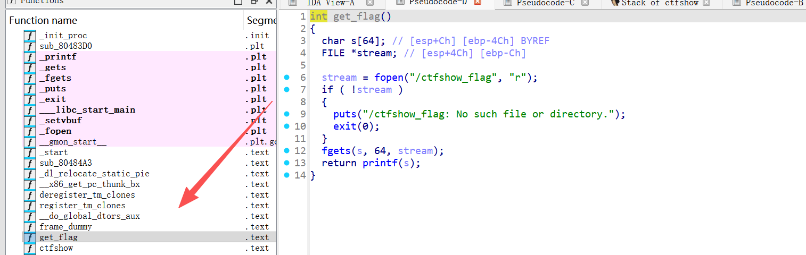The width and height of the screenshot is (806, 255).
Task: Click the function icon beside __do_global_dtors_aux
Action: point(29,216)
